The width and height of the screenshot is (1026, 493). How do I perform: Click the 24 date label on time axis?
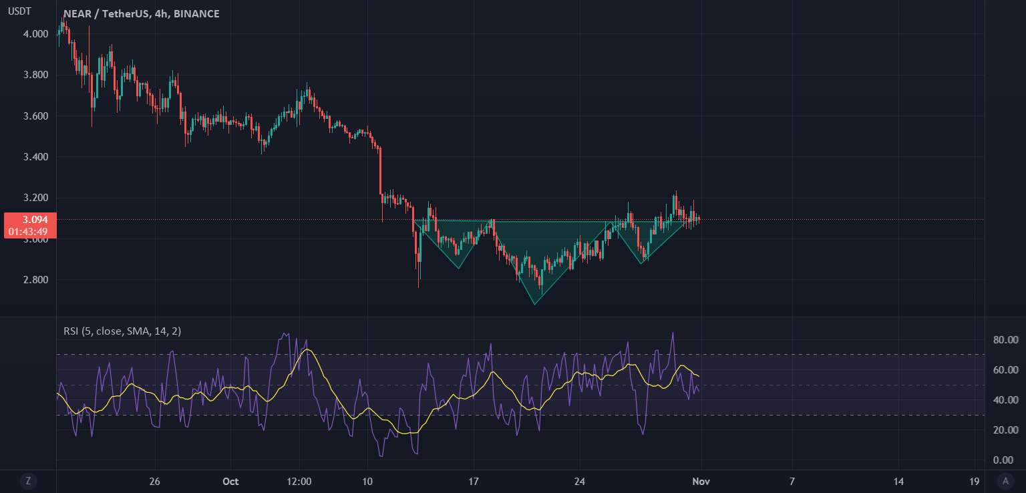[580, 481]
